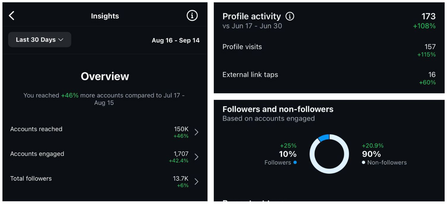The image size is (447, 204).
Task: Tap the white Non-followers legend dot
Action: pos(364,162)
